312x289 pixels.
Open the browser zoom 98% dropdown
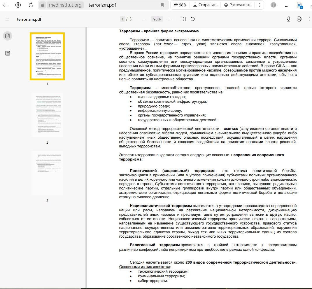[180, 5]
